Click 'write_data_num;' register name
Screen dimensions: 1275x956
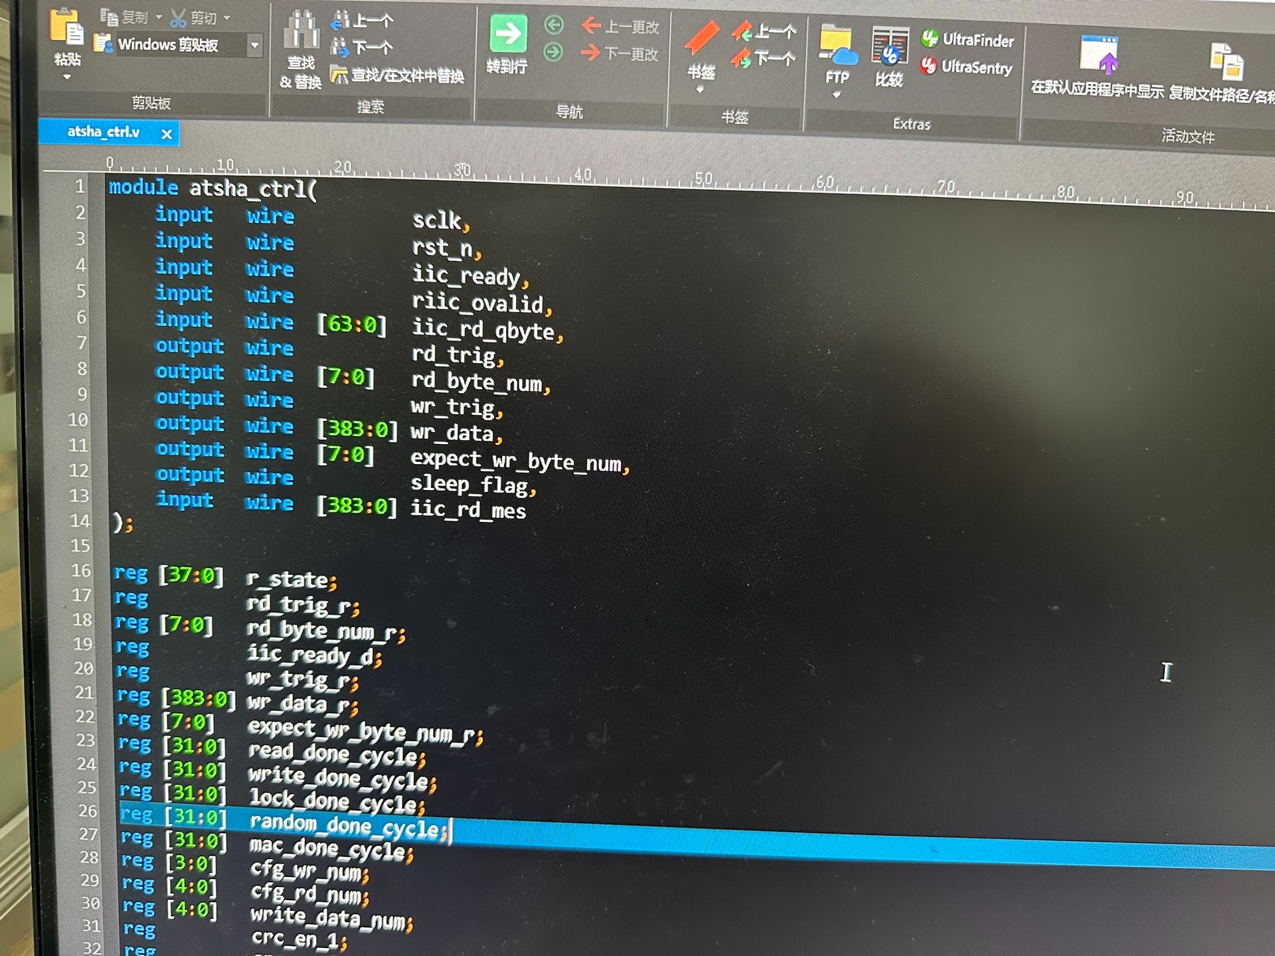332,919
